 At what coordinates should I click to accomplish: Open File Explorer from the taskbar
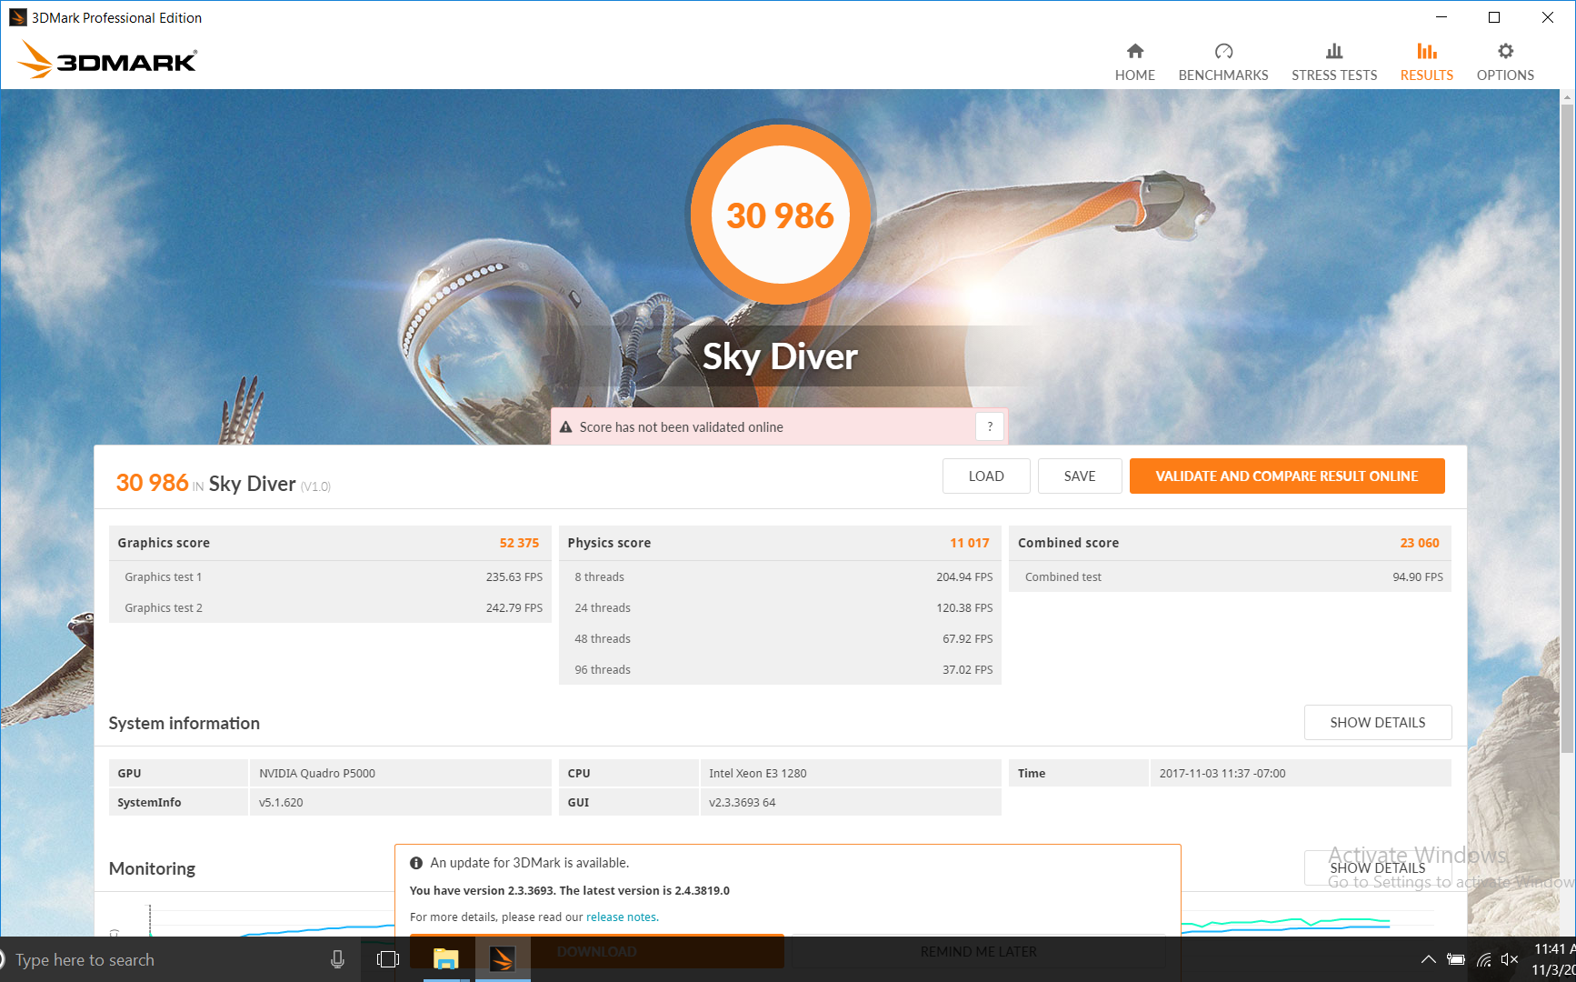pyautogui.click(x=445, y=959)
